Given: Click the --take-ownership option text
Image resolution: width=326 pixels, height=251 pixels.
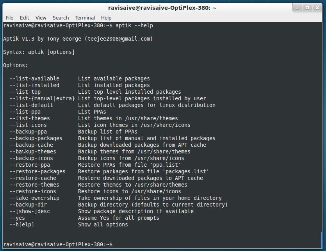Looking at the screenshot, I should click(x=34, y=198).
